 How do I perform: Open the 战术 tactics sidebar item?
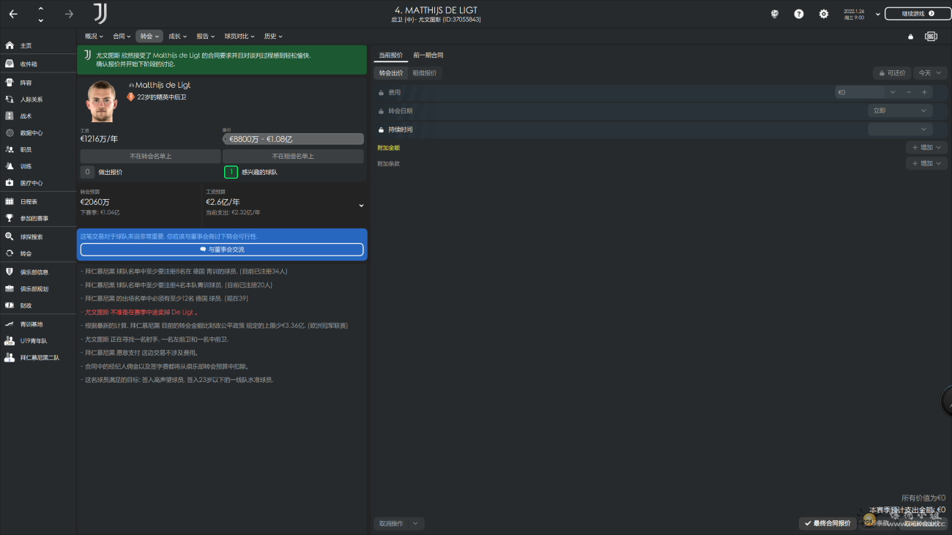point(38,116)
